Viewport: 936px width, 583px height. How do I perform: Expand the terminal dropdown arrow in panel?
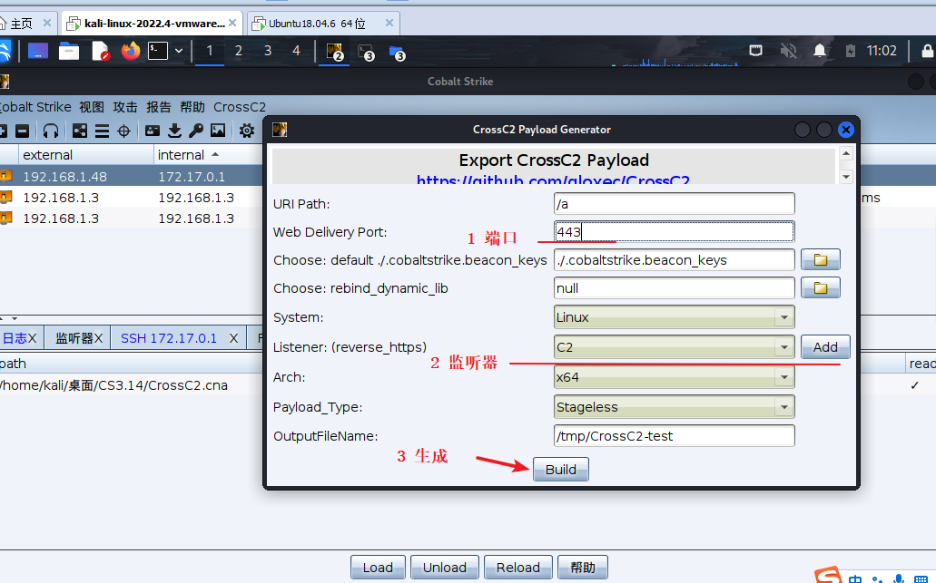[x=179, y=52]
